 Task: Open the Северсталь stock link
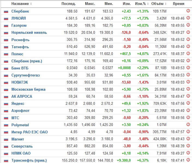tap(22, 146)
